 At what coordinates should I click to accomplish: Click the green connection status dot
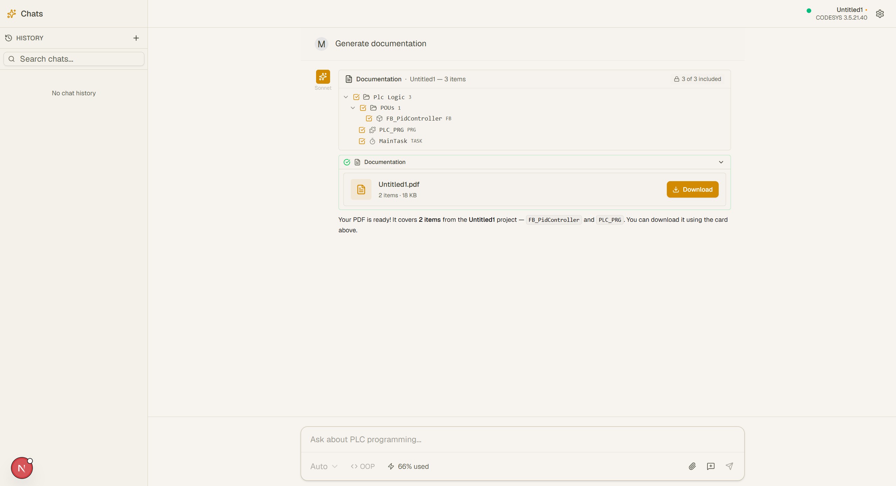click(809, 11)
